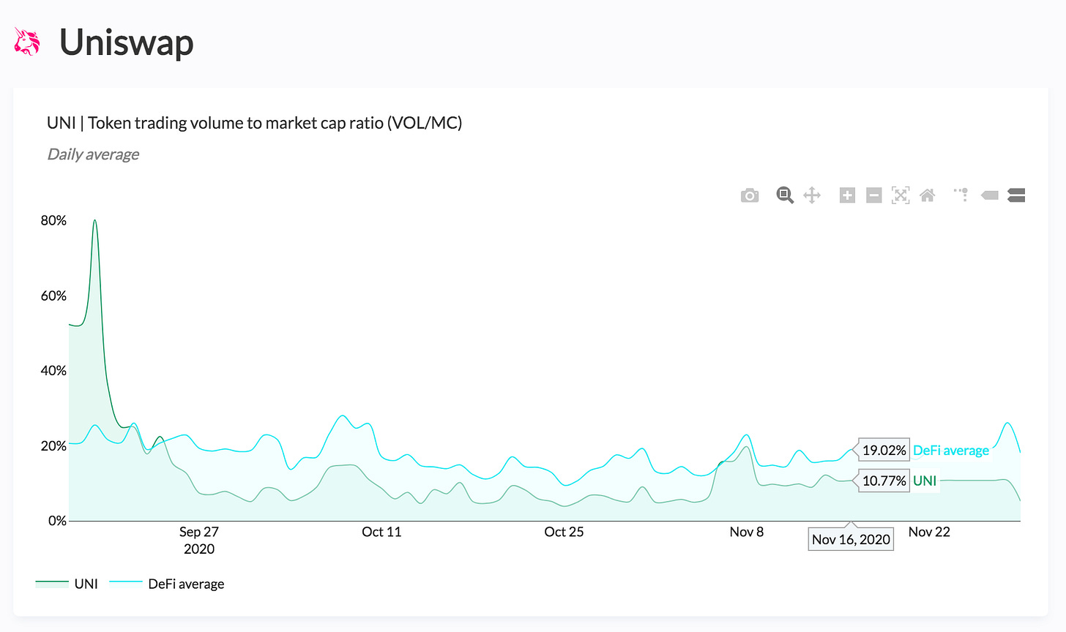Click the Nov 8 axis label

746,532
